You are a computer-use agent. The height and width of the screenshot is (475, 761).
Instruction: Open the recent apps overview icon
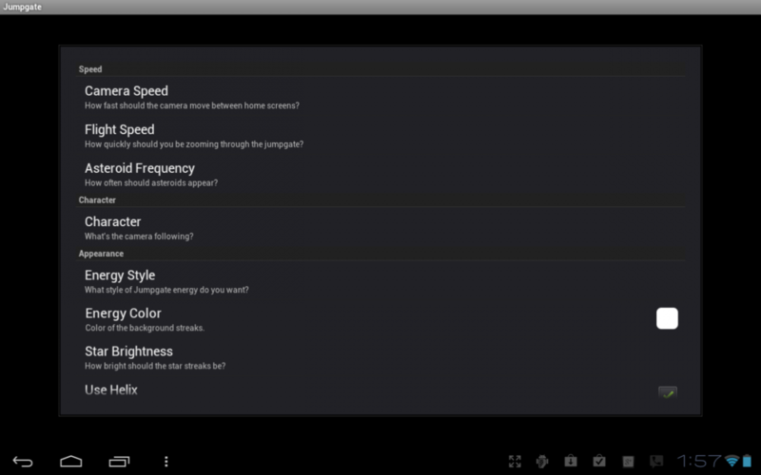[119, 462]
